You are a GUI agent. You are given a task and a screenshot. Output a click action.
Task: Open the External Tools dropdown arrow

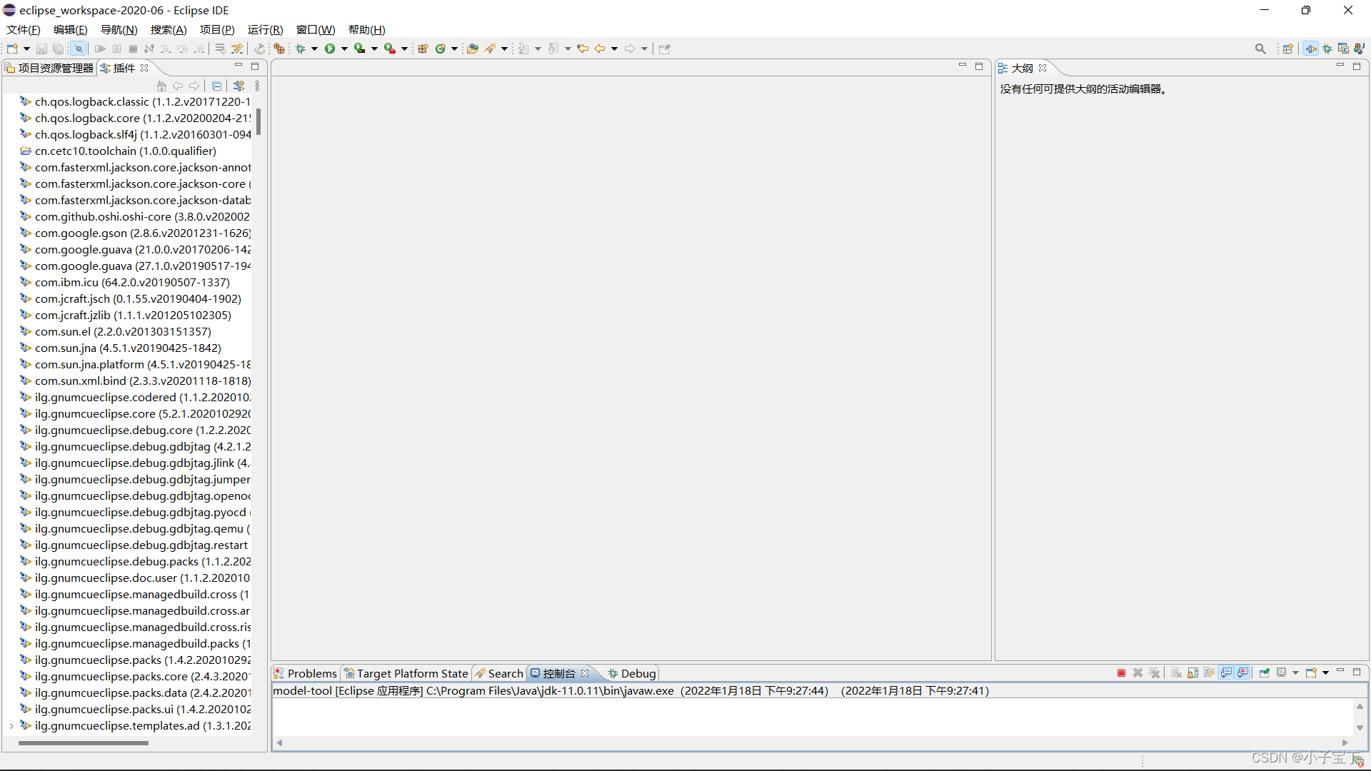(404, 49)
